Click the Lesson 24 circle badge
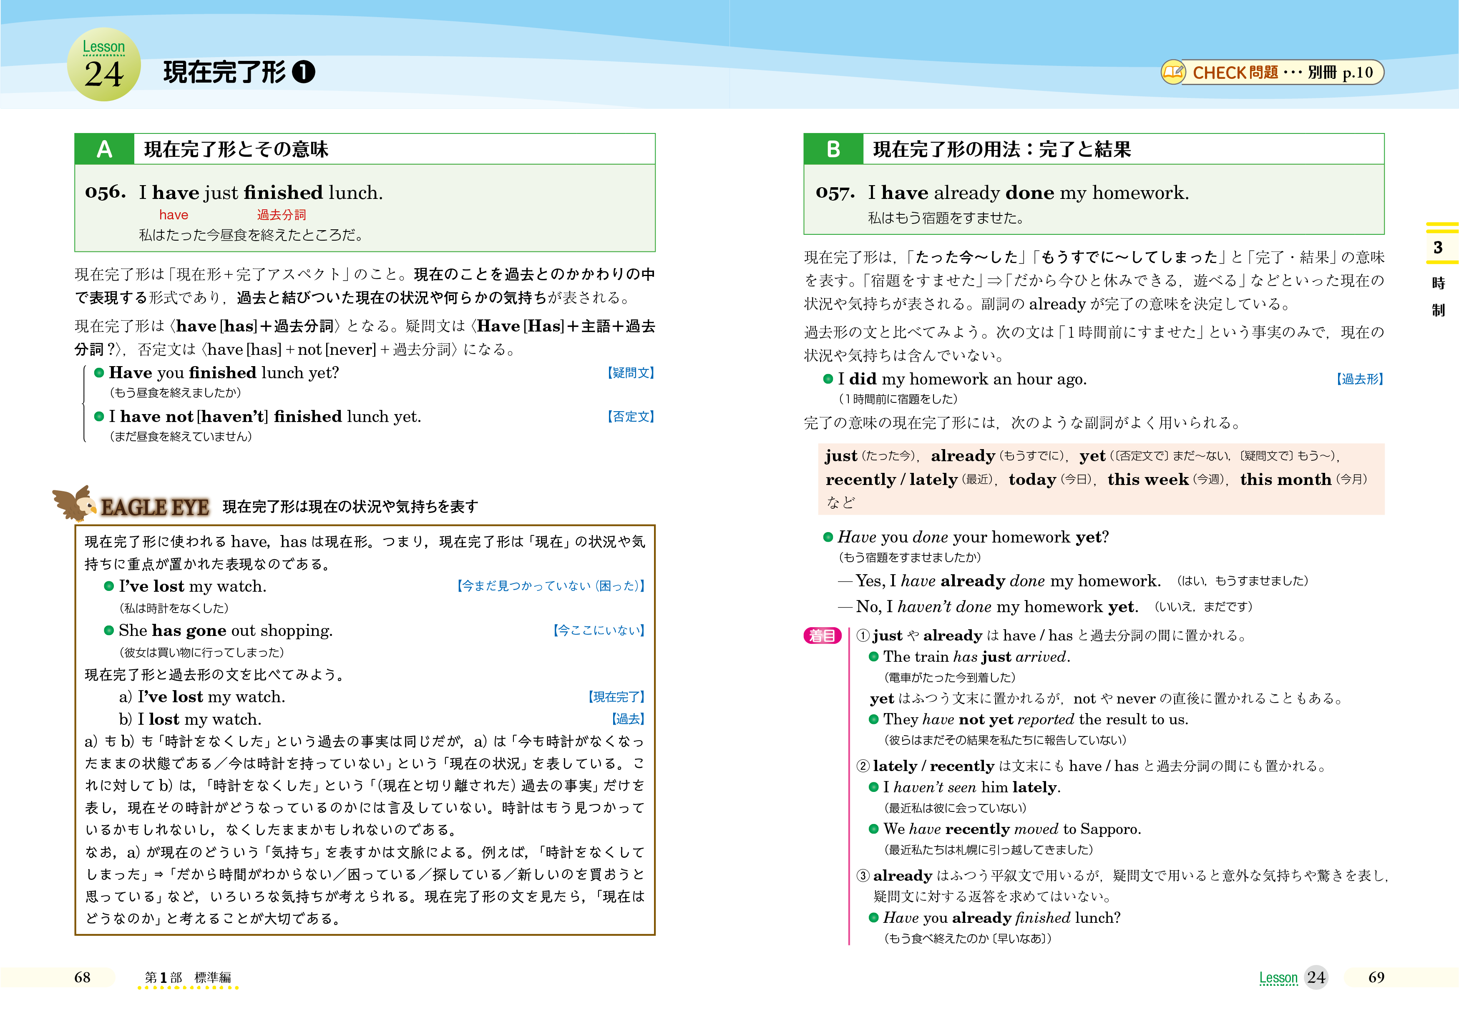1459x1035 pixels. tap(104, 64)
